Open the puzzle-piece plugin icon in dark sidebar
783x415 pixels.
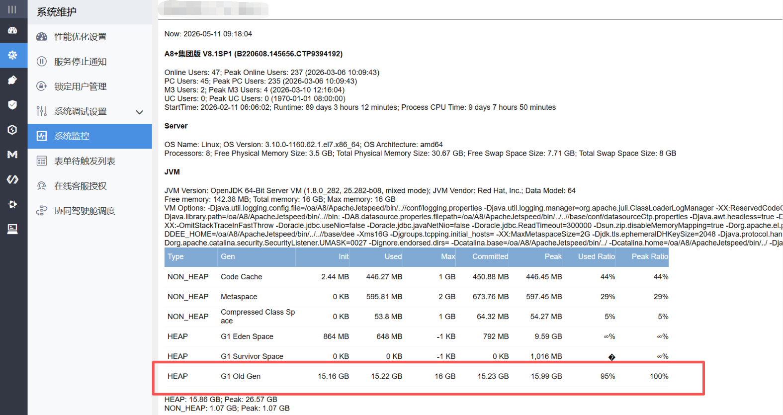click(x=12, y=80)
